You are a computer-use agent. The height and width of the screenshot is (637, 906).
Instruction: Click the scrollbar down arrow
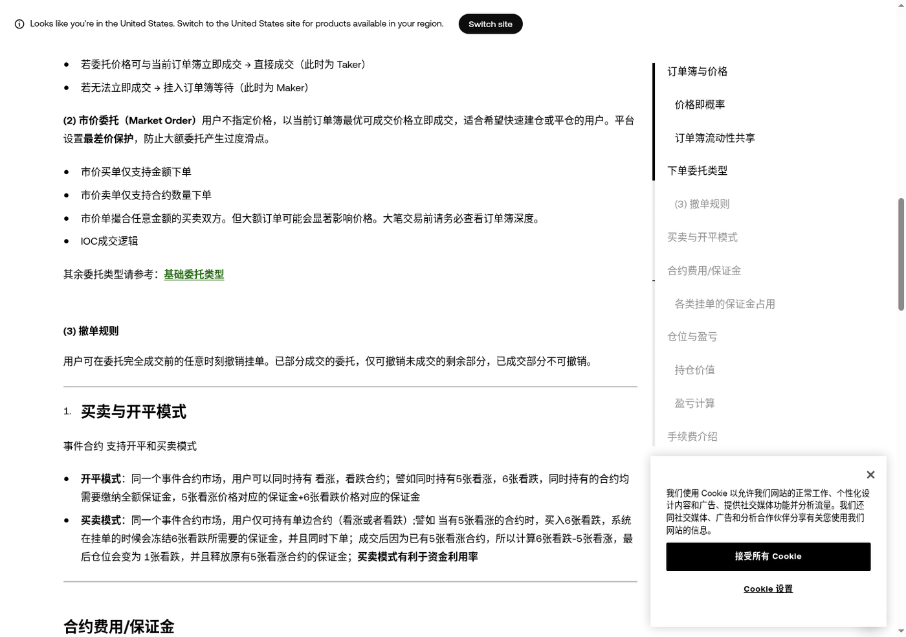coord(901,631)
